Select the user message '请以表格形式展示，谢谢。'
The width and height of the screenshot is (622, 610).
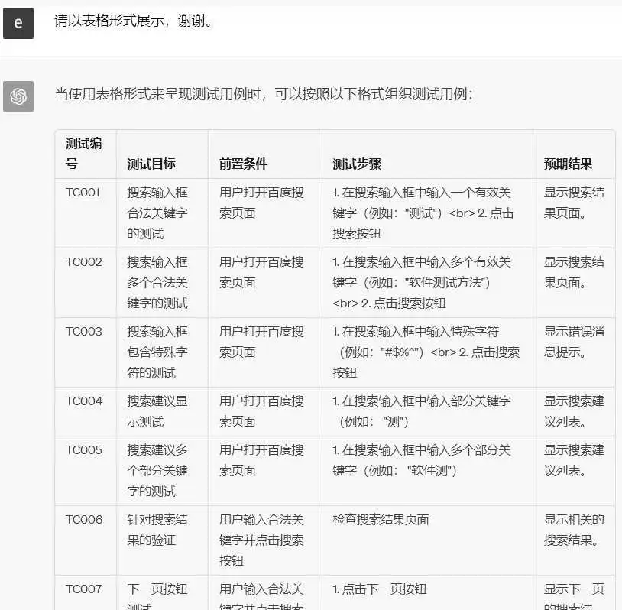[x=134, y=21]
